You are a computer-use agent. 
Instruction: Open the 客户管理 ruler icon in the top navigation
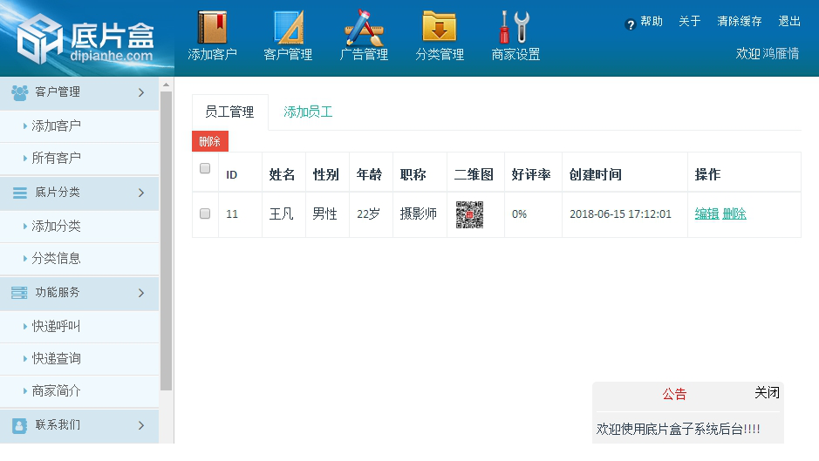[289, 27]
